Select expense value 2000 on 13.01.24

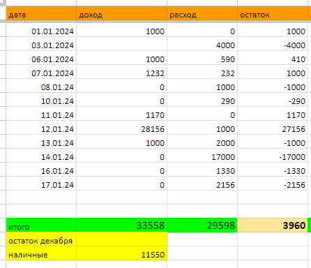tap(202, 142)
